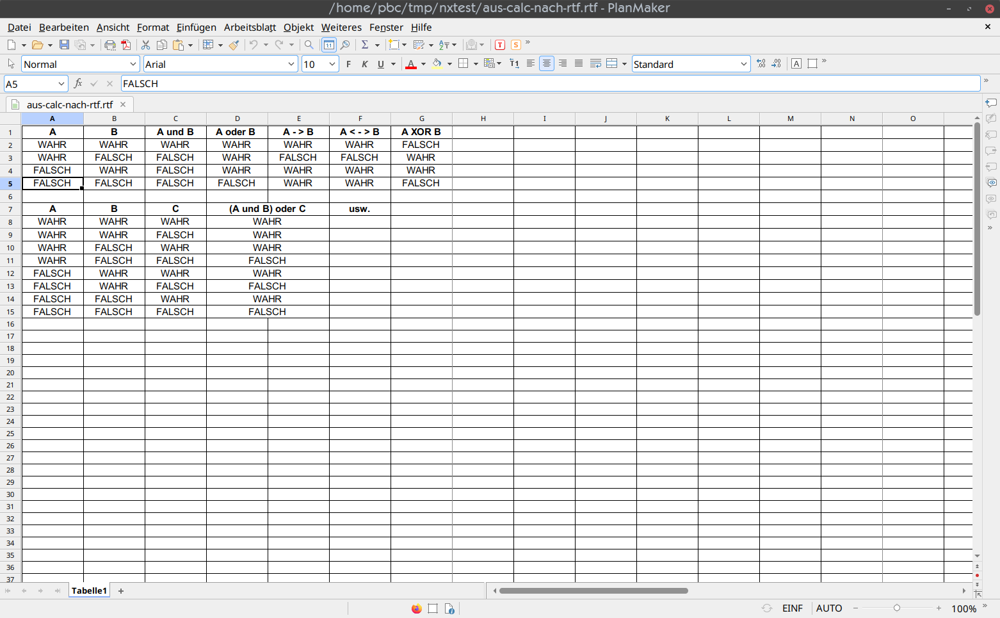
Task: Open the Normal cell style dropdown
Action: (x=133, y=64)
